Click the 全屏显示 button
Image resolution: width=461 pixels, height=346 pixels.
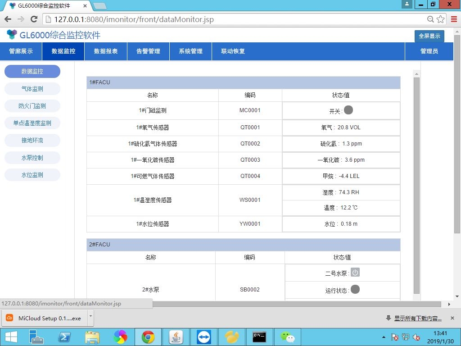click(429, 36)
